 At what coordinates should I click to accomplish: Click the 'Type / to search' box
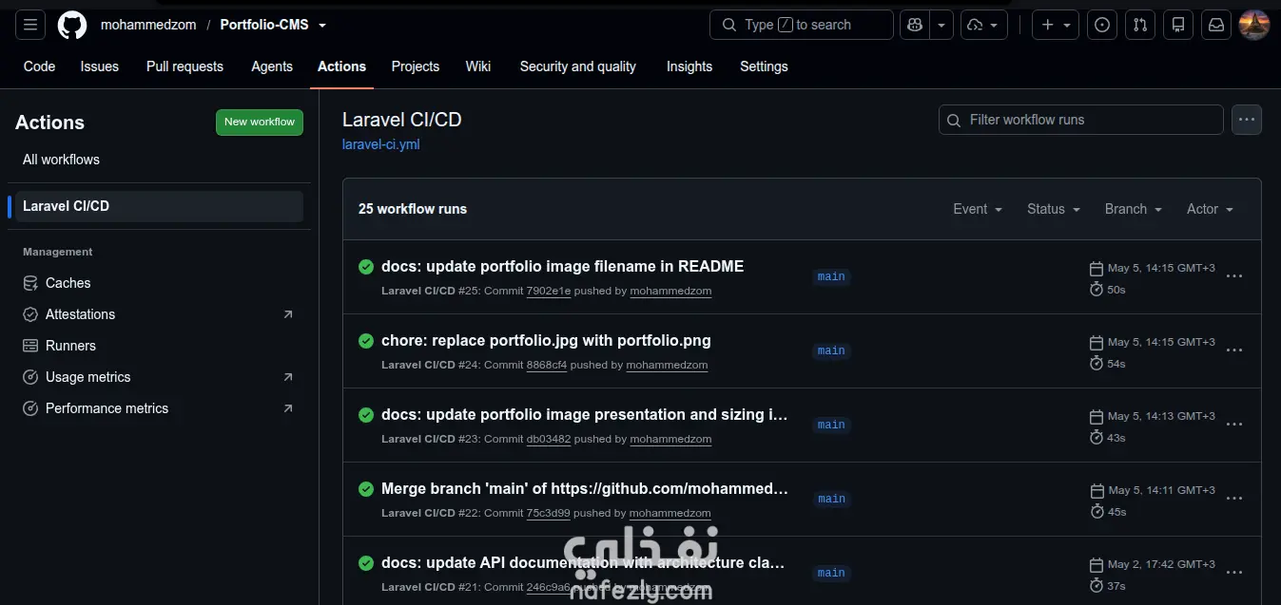802,25
